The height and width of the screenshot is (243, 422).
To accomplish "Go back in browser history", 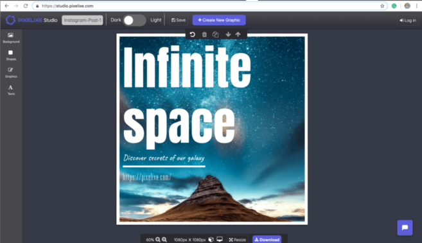I will 6,6.
